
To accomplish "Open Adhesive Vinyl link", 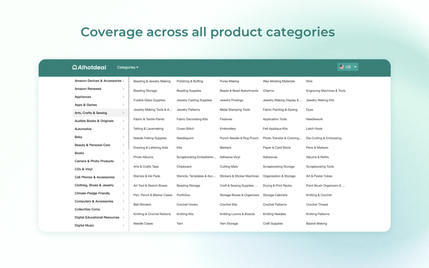I will (230, 157).
